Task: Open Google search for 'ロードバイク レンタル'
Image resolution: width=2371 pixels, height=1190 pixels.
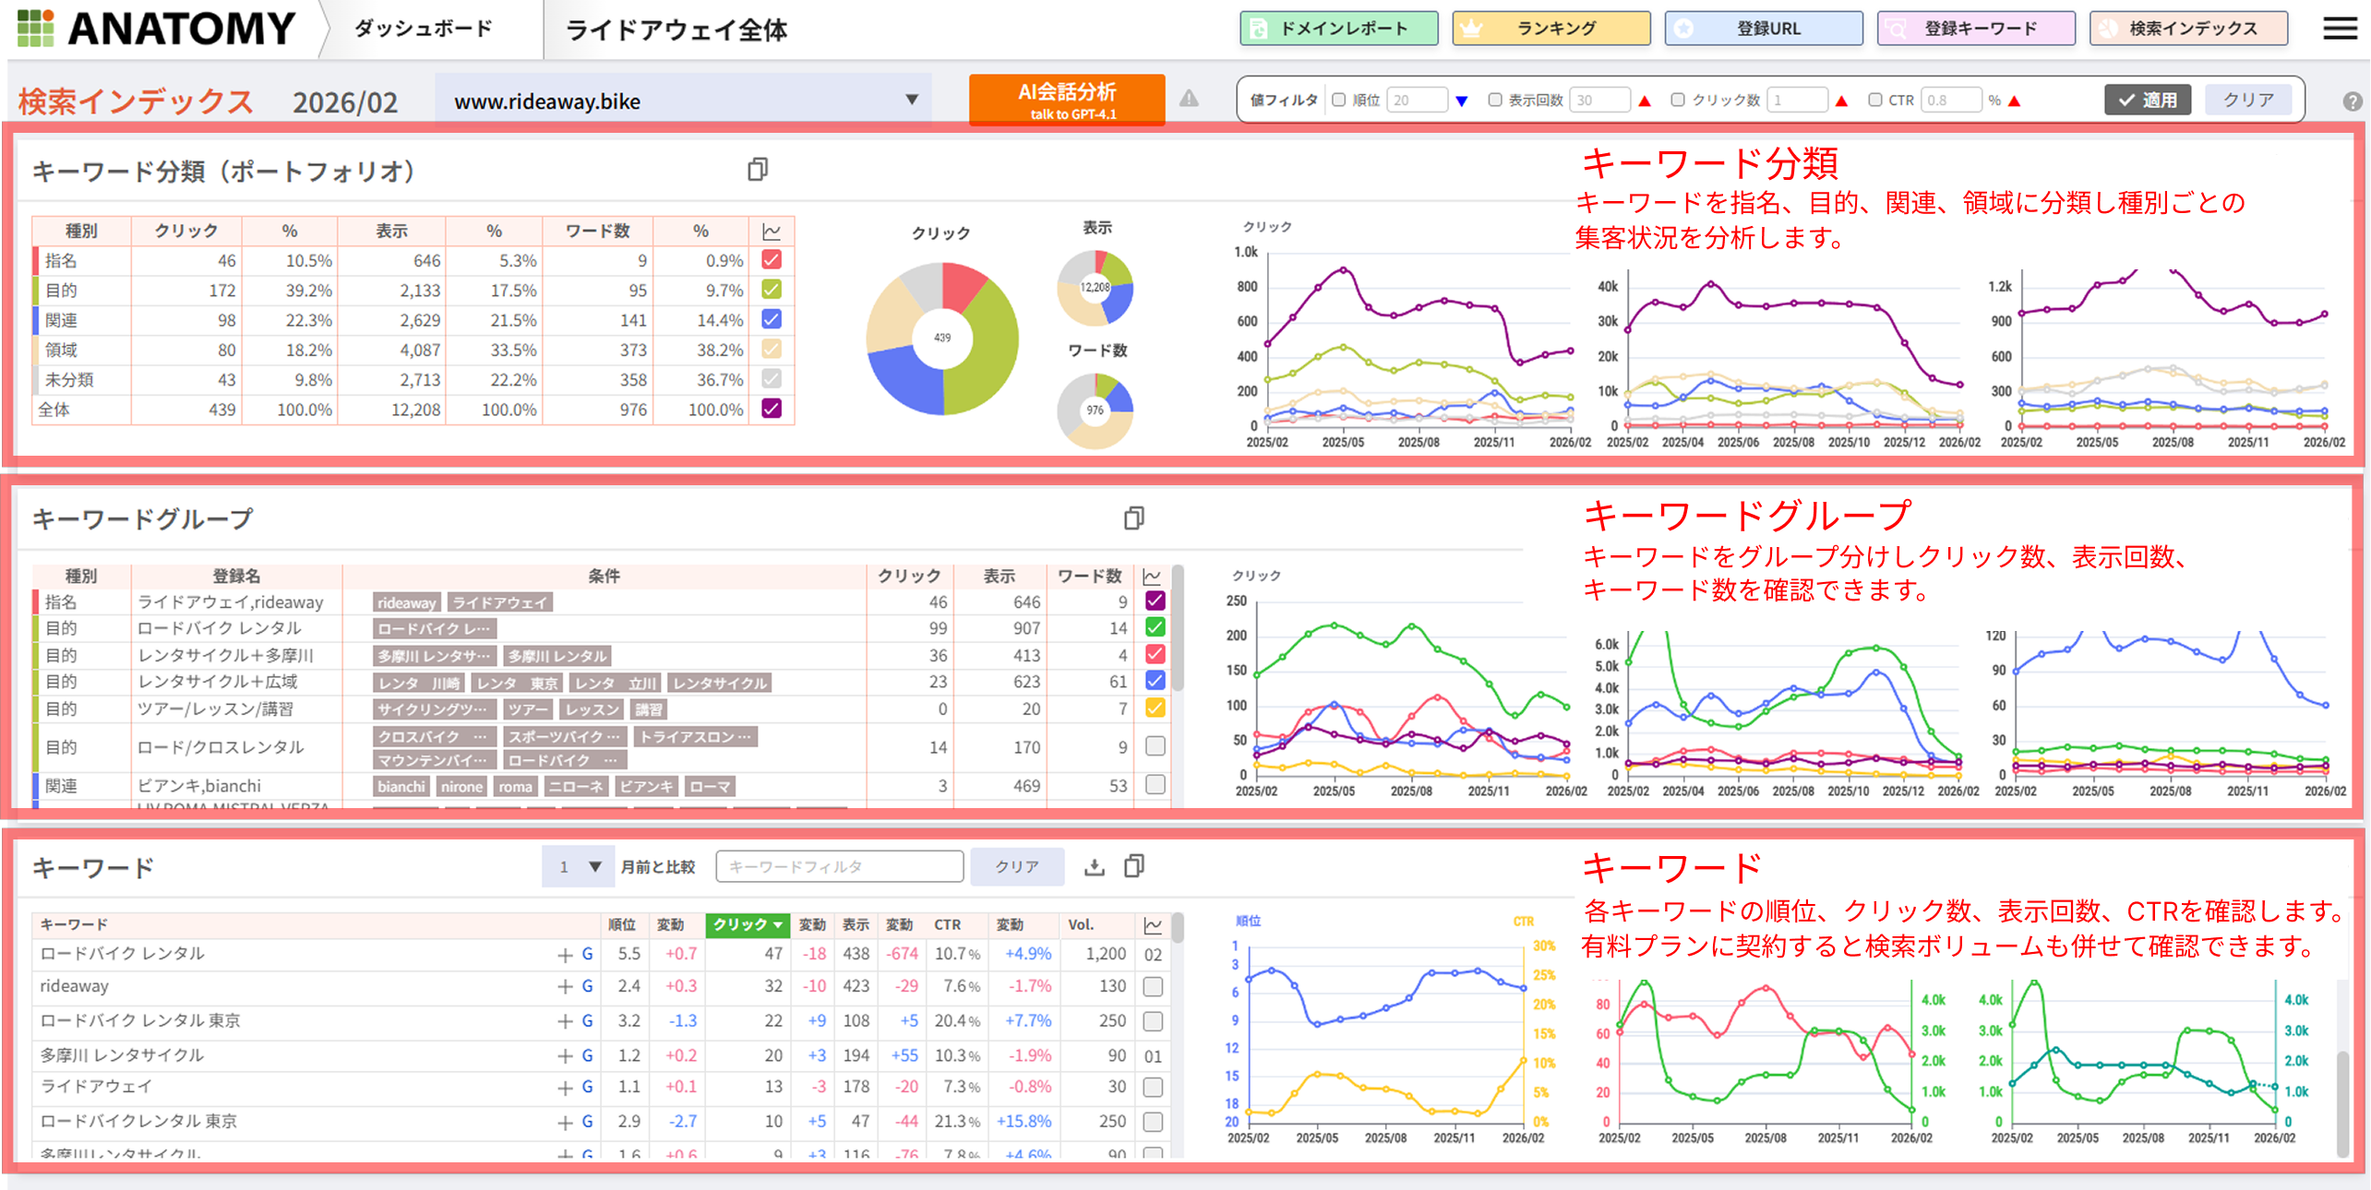Action: [587, 954]
